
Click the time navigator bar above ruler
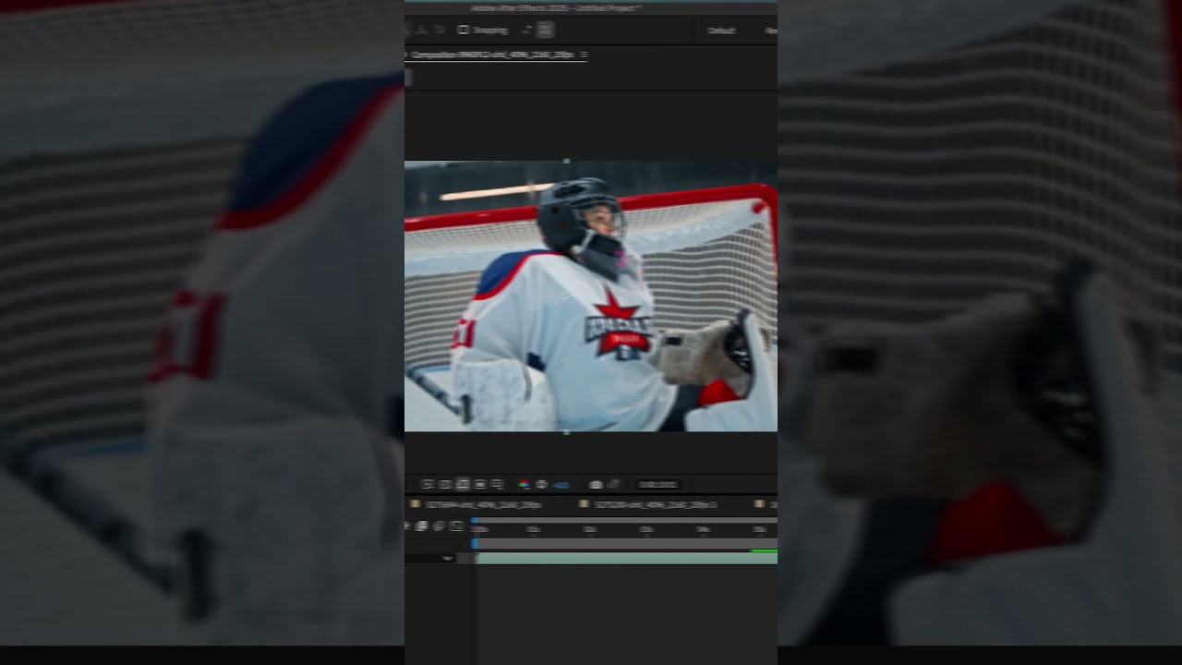pyautogui.click(x=626, y=520)
